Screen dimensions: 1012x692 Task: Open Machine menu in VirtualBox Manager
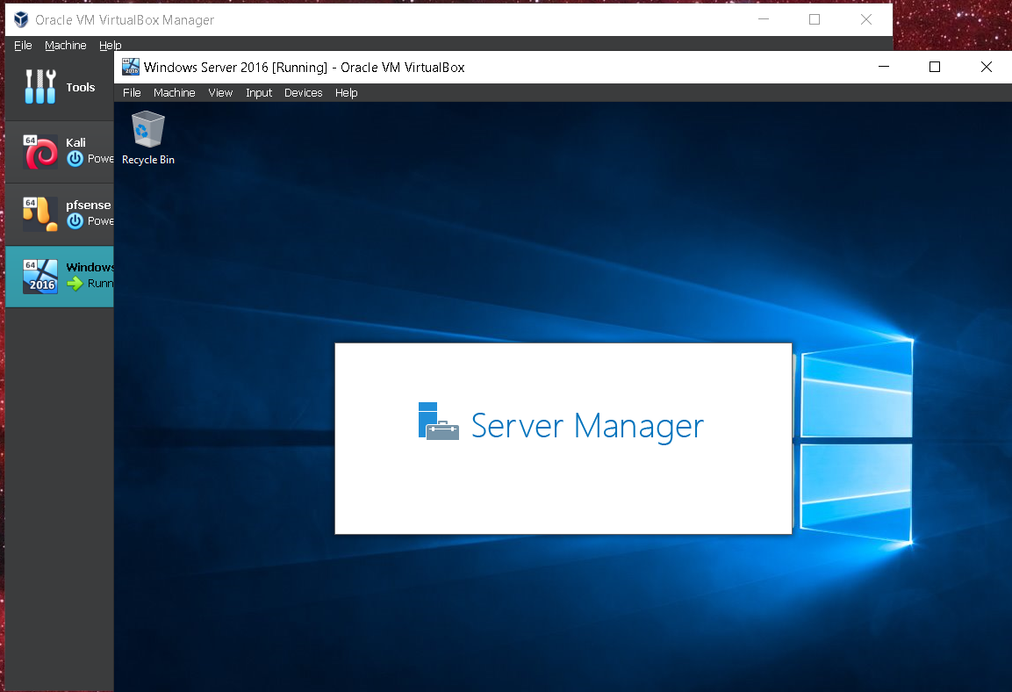tap(66, 45)
